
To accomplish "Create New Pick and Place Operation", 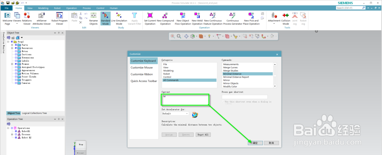I will click(x=251, y=18).
